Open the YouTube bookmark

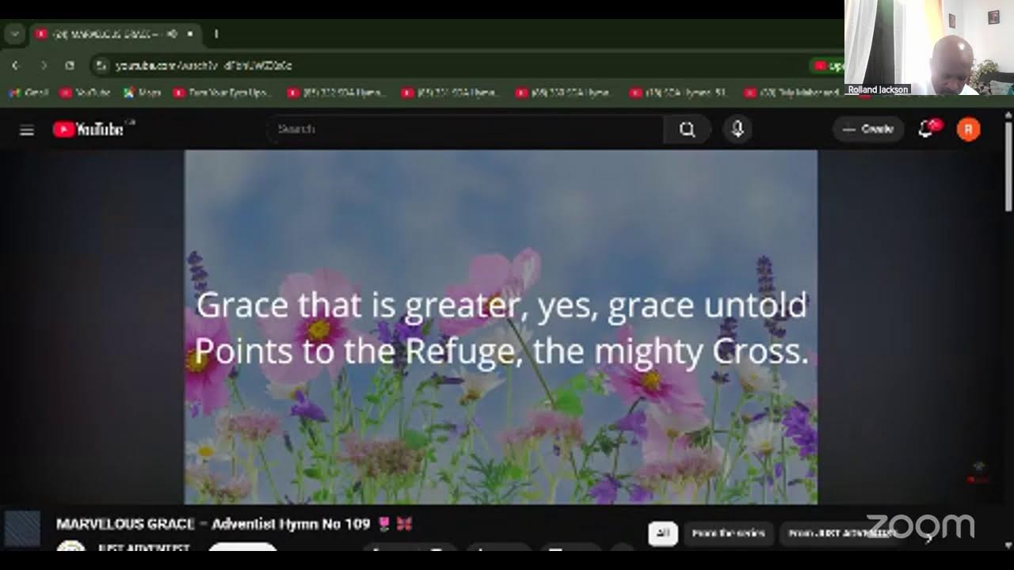[x=86, y=93]
